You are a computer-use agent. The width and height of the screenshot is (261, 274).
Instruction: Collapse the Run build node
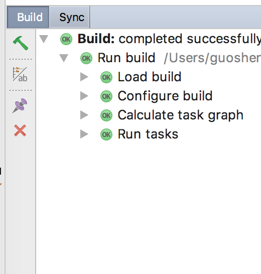(64, 58)
